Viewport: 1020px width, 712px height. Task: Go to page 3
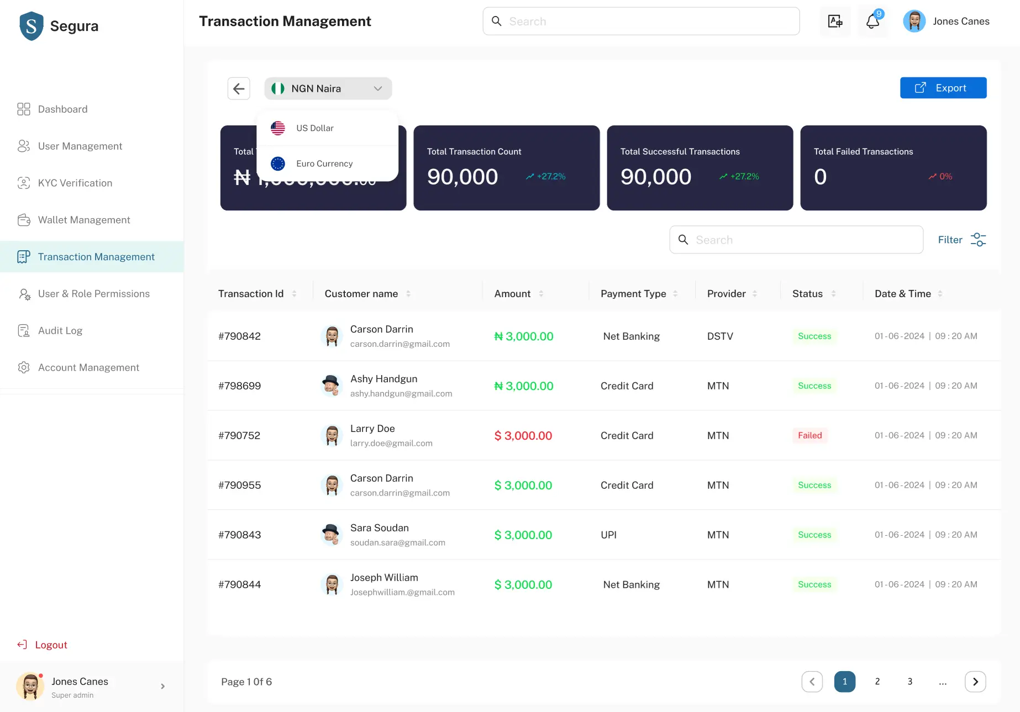pos(910,682)
